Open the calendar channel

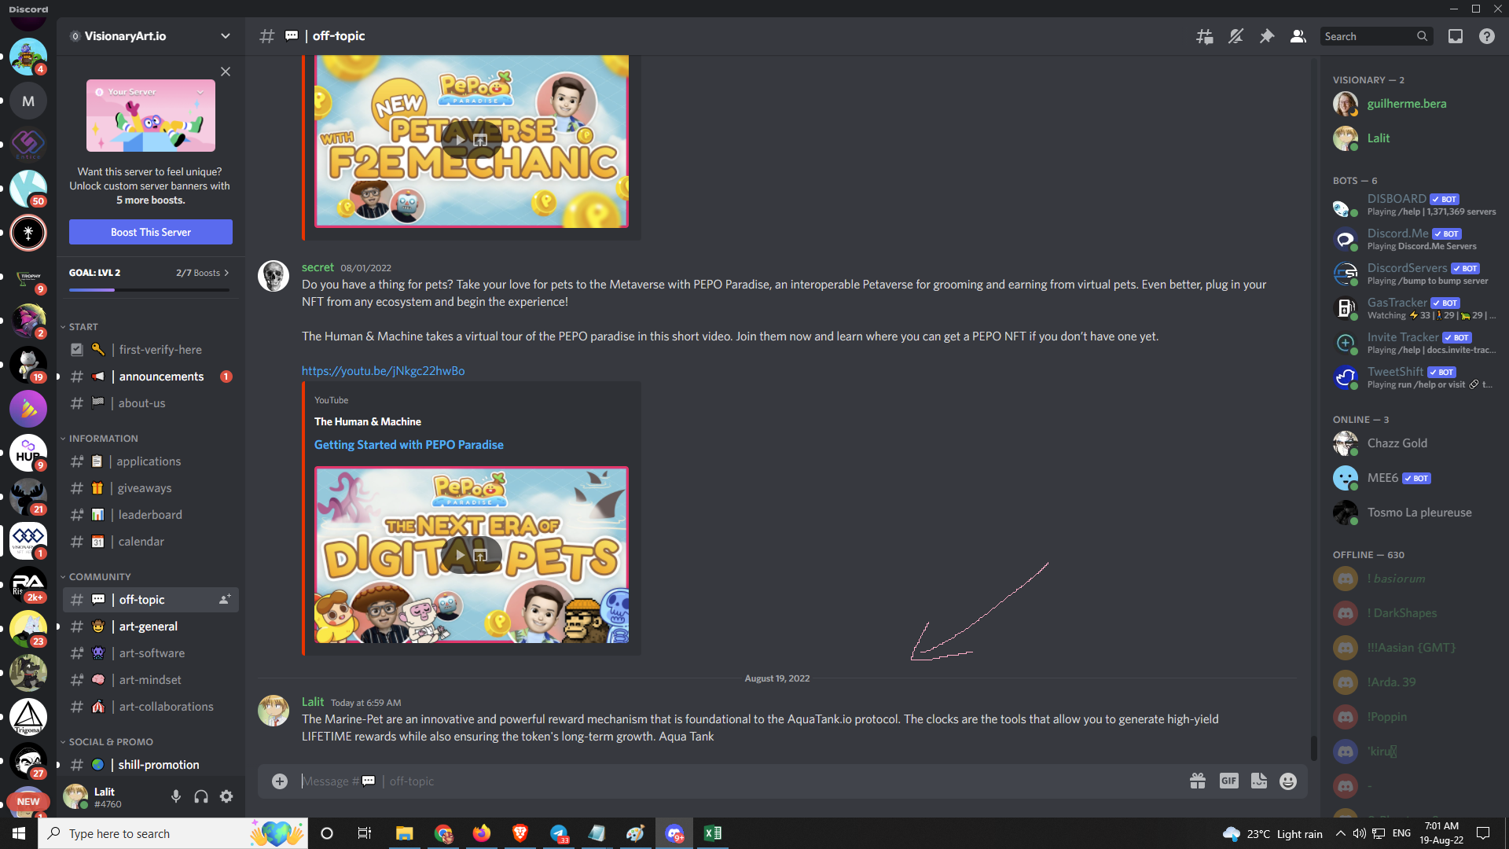151,542
